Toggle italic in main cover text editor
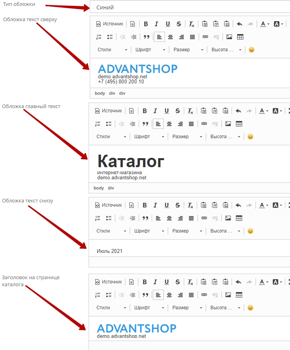 [156, 111]
